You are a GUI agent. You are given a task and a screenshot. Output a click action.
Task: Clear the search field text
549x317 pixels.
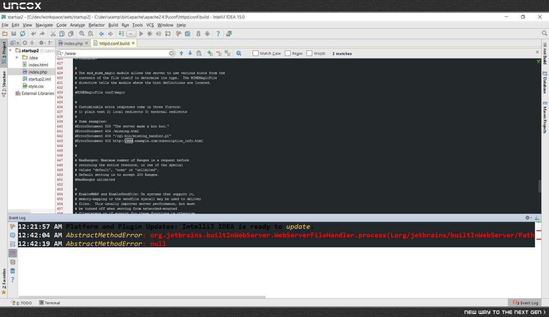172,53
